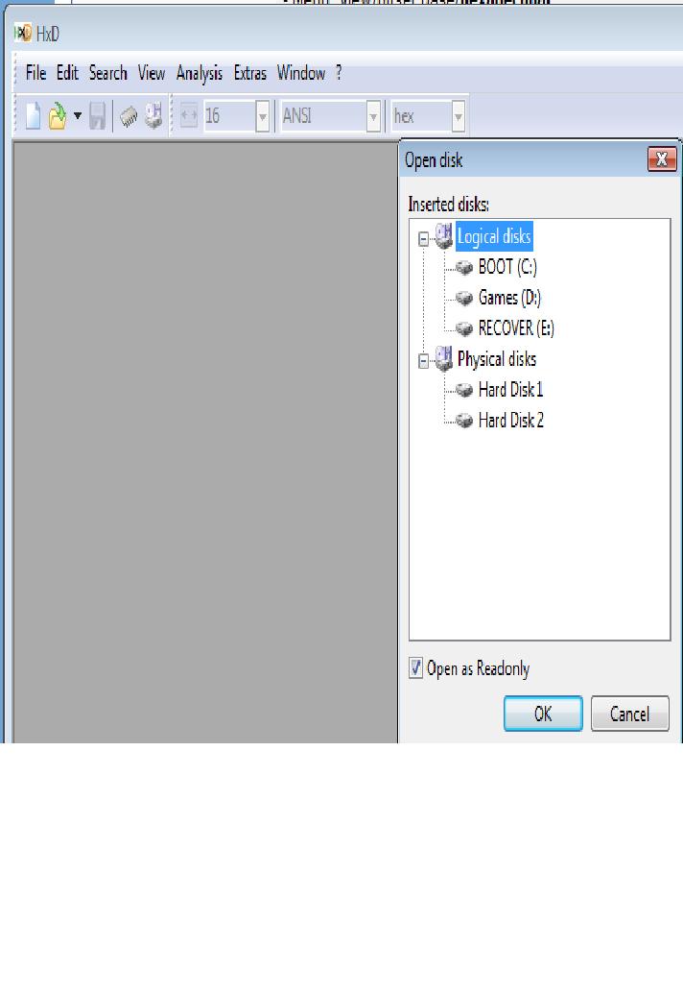
Task: Click the Open RAM chip icon
Action: click(129, 116)
